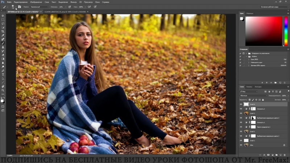Hide the Фон background layer

click(241, 145)
